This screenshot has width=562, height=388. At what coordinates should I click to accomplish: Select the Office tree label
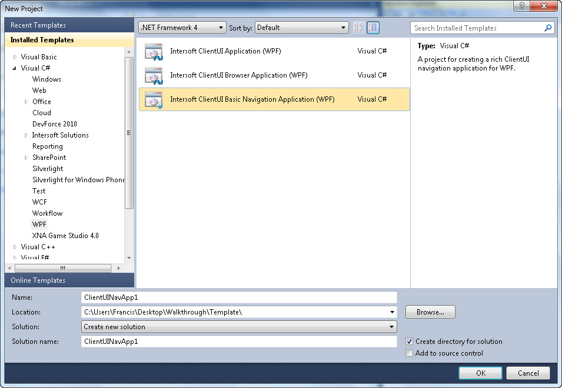pos(42,102)
